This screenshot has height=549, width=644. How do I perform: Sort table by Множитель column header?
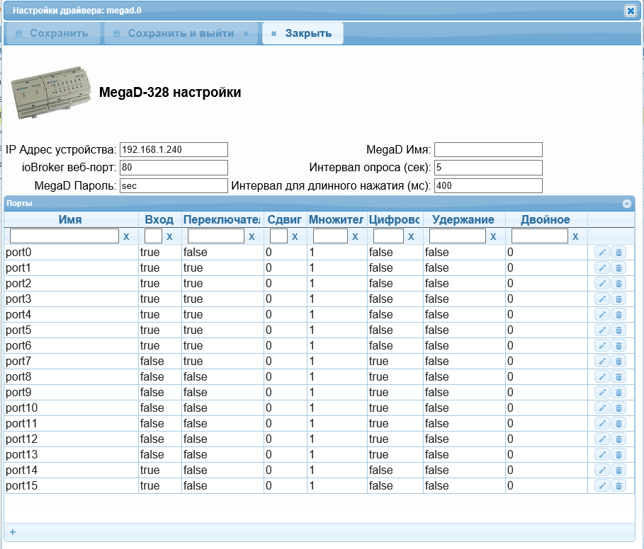(337, 220)
